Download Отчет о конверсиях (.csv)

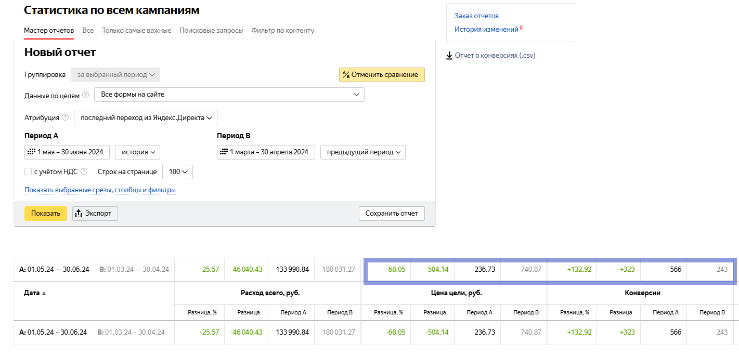(490, 56)
